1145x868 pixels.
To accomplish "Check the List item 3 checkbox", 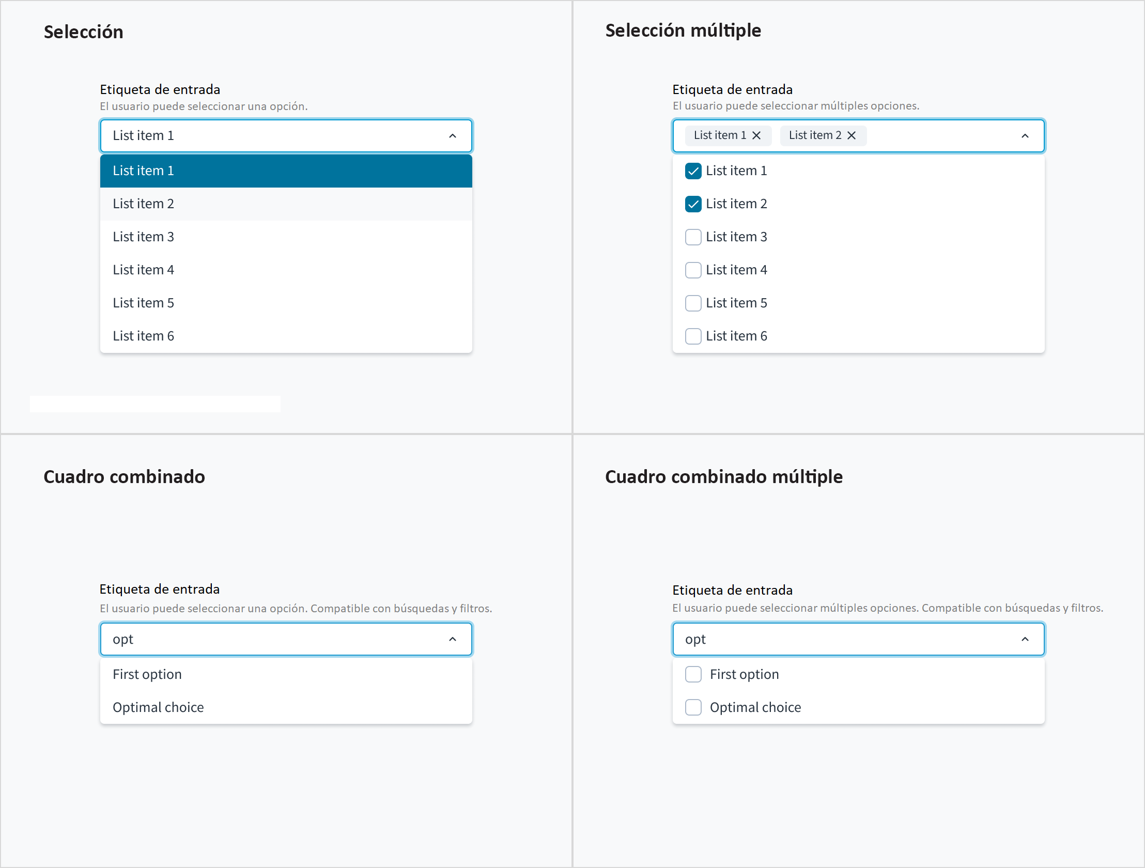I will pos(693,237).
